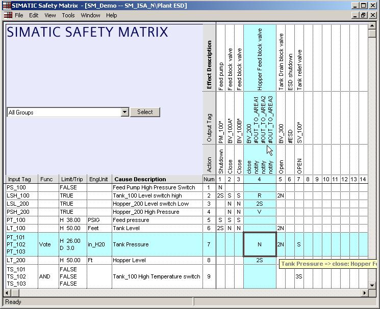Viewport: 380px width, 309px height.
Task: Click the Safety Matrix icon in title bar
Action: (7, 5)
